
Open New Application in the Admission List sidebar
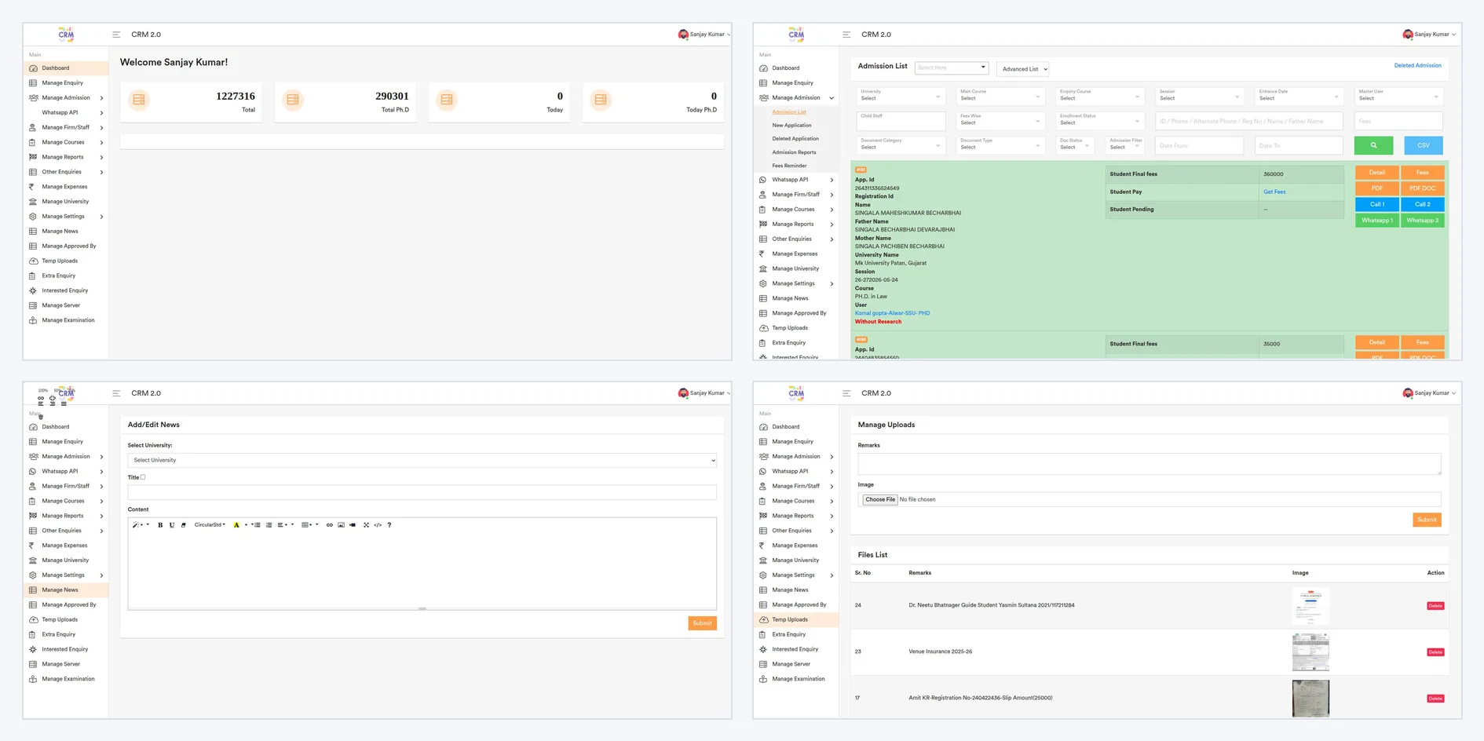pyautogui.click(x=791, y=125)
